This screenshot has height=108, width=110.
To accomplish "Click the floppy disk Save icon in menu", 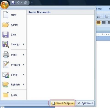I will (x=5, y=35).
